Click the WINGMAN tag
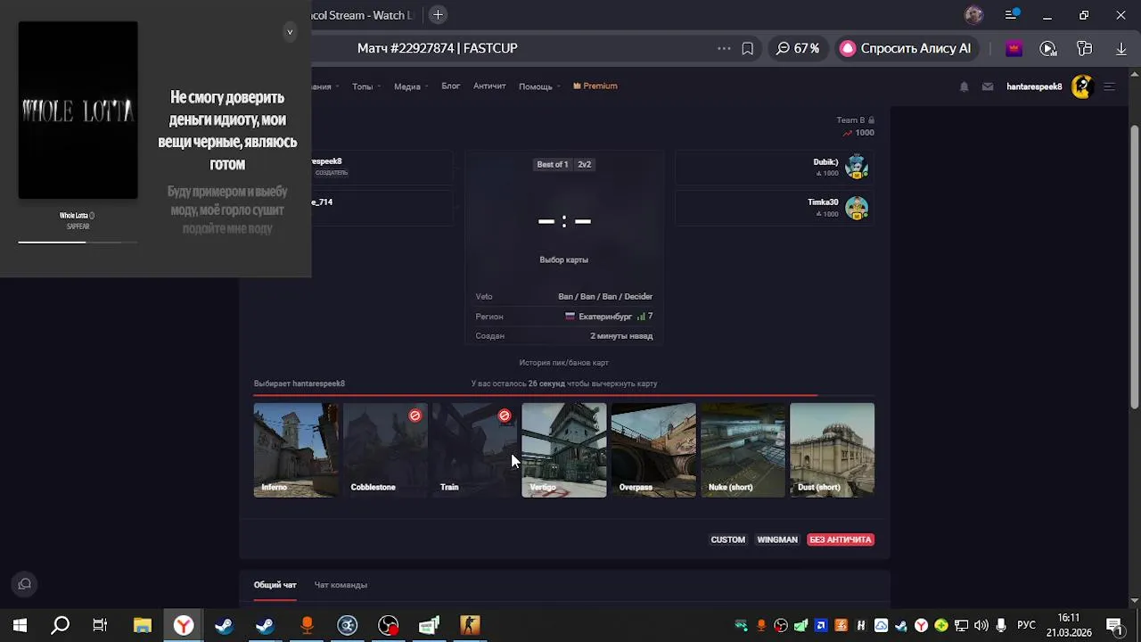Viewport: 1141px width, 642px height. (777, 539)
